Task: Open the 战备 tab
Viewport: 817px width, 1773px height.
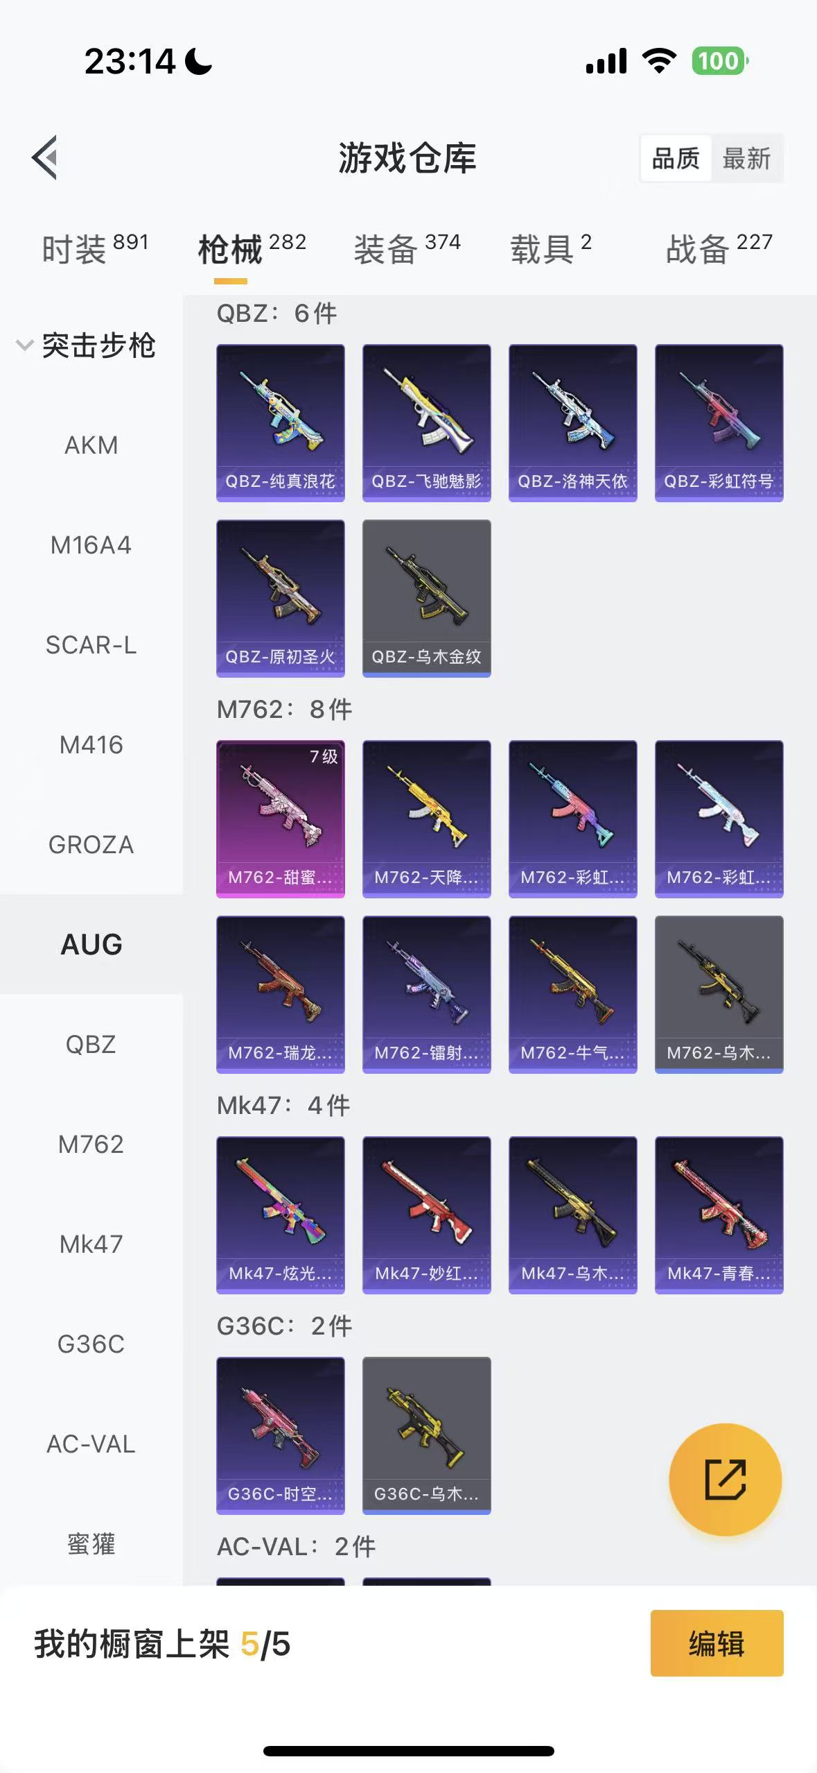Action: (719, 249)
